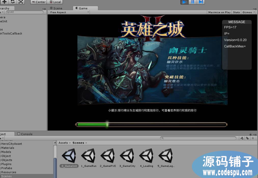This screenshot has width=258, height=178.
Task: Select the Resources folder
Action: [9, 172]
